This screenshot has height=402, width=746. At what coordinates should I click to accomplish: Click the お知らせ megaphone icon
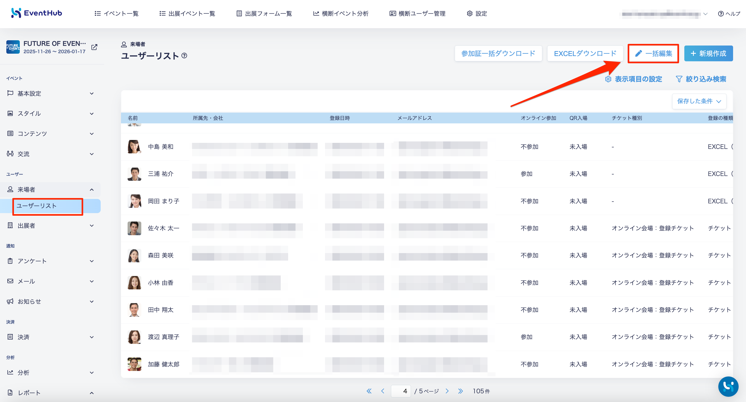point(10,301)
